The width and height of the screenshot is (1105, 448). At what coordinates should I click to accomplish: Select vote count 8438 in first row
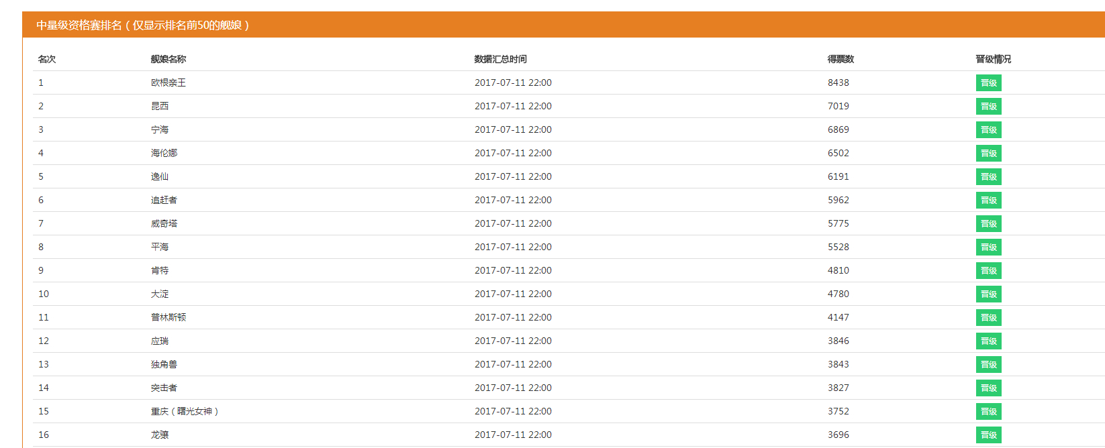(x=838, y=82)
